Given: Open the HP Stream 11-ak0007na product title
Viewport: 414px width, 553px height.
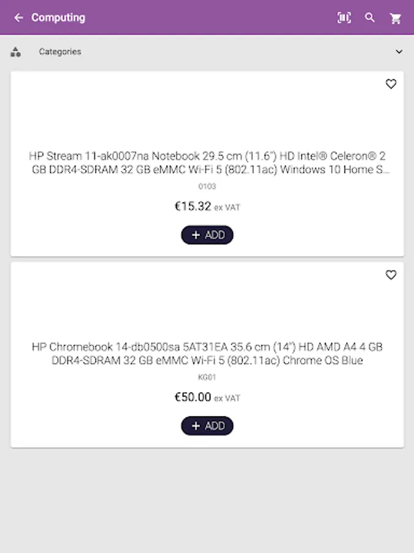Looking at the screenshot, I should coord(209,163).
